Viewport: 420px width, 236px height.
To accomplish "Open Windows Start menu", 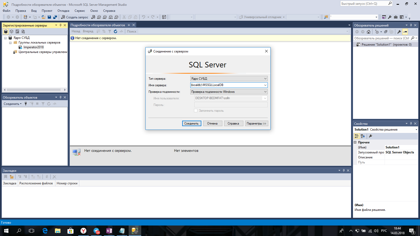I will pos(6,231).
